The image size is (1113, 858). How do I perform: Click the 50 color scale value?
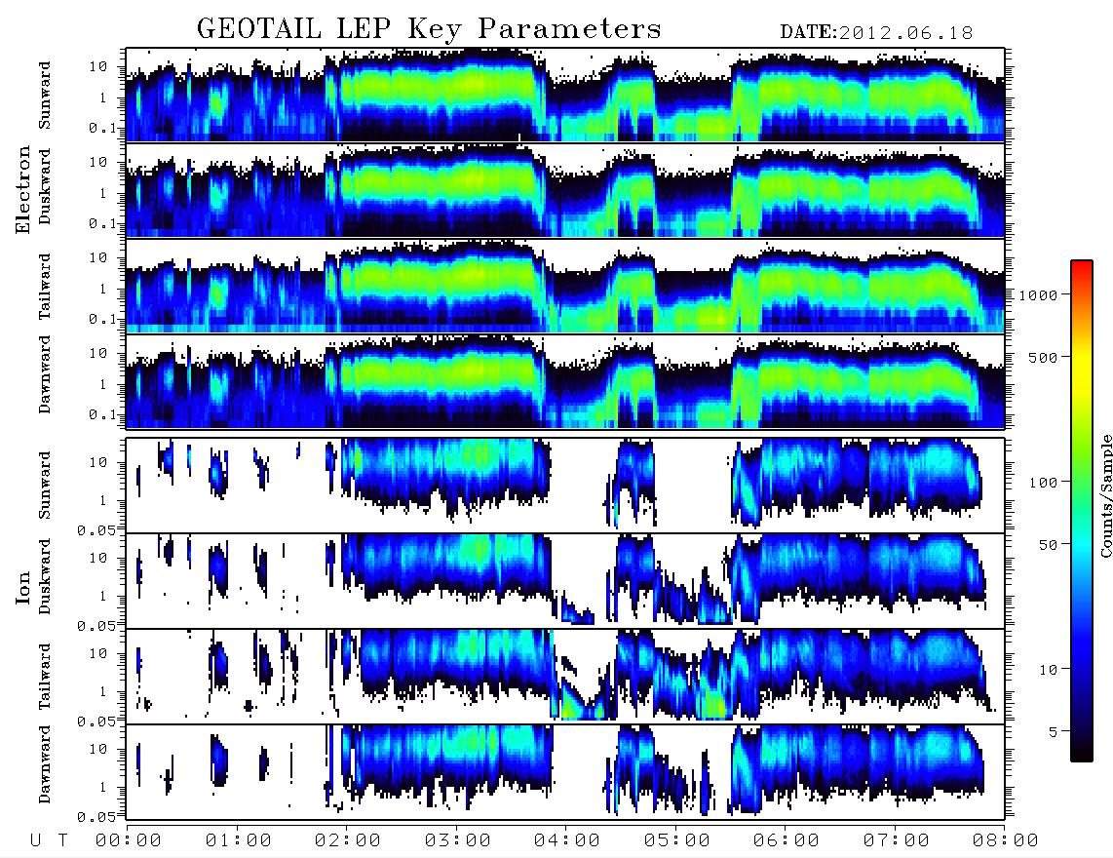pos(1048,545)
